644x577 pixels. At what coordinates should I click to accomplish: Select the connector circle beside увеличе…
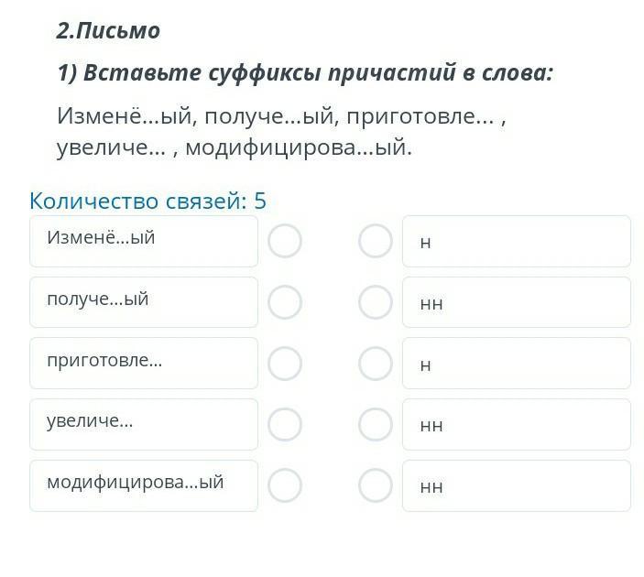point(285,424)
